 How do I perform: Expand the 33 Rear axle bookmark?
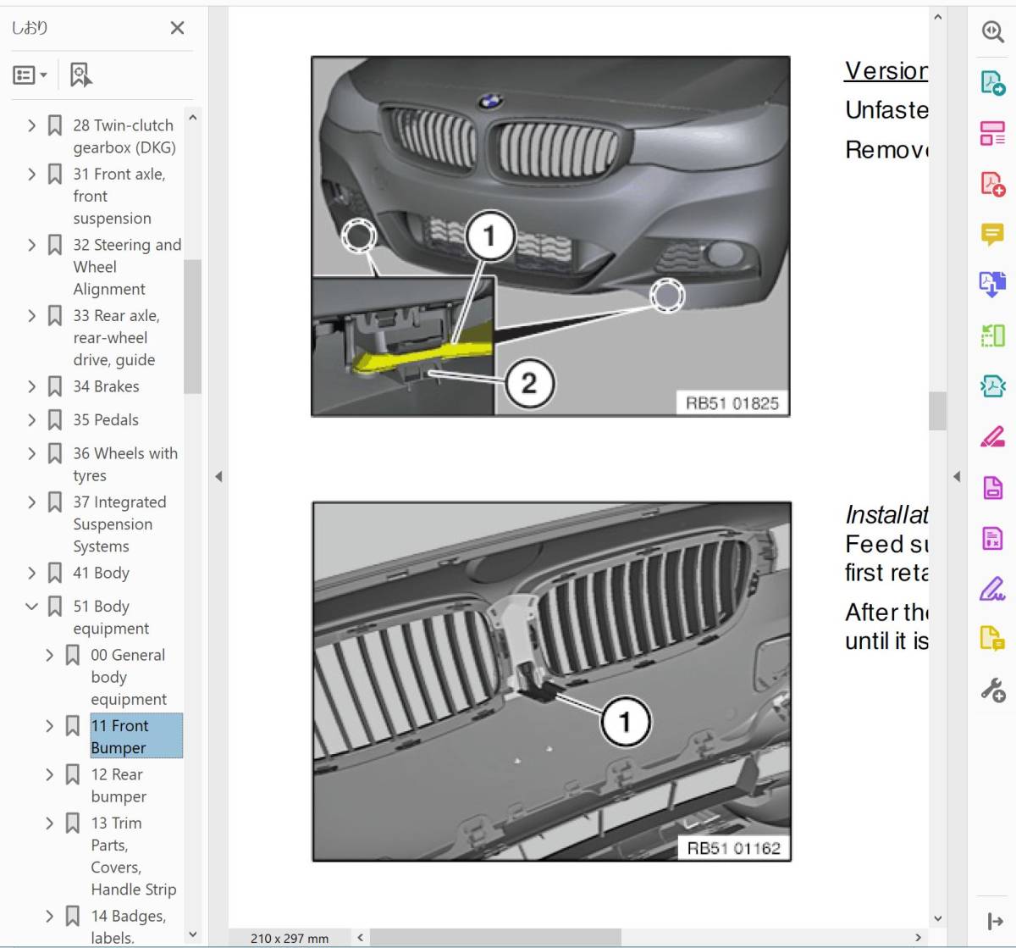(x=31, y=316)
